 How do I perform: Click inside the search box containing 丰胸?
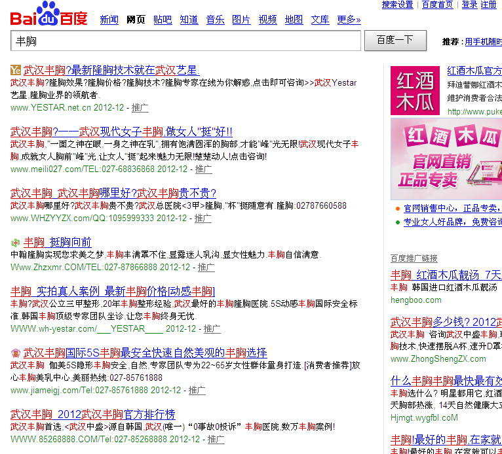click(x=185, y=41)
